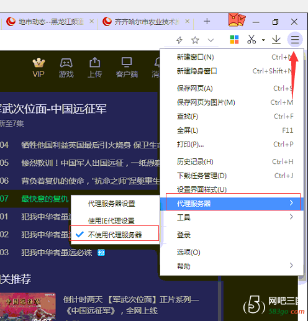308x321 pixels.
Task: Restore the browser window
Action: [275, 22]
